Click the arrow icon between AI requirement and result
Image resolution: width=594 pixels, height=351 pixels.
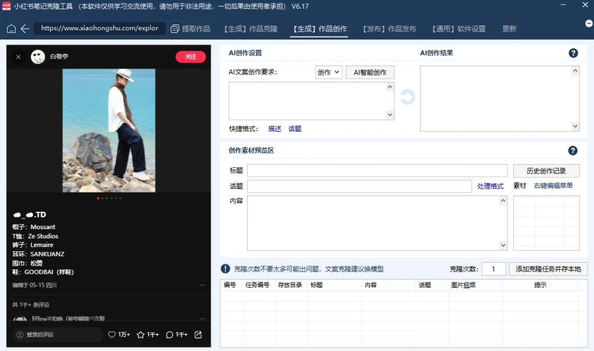click(x=408, y=97)
